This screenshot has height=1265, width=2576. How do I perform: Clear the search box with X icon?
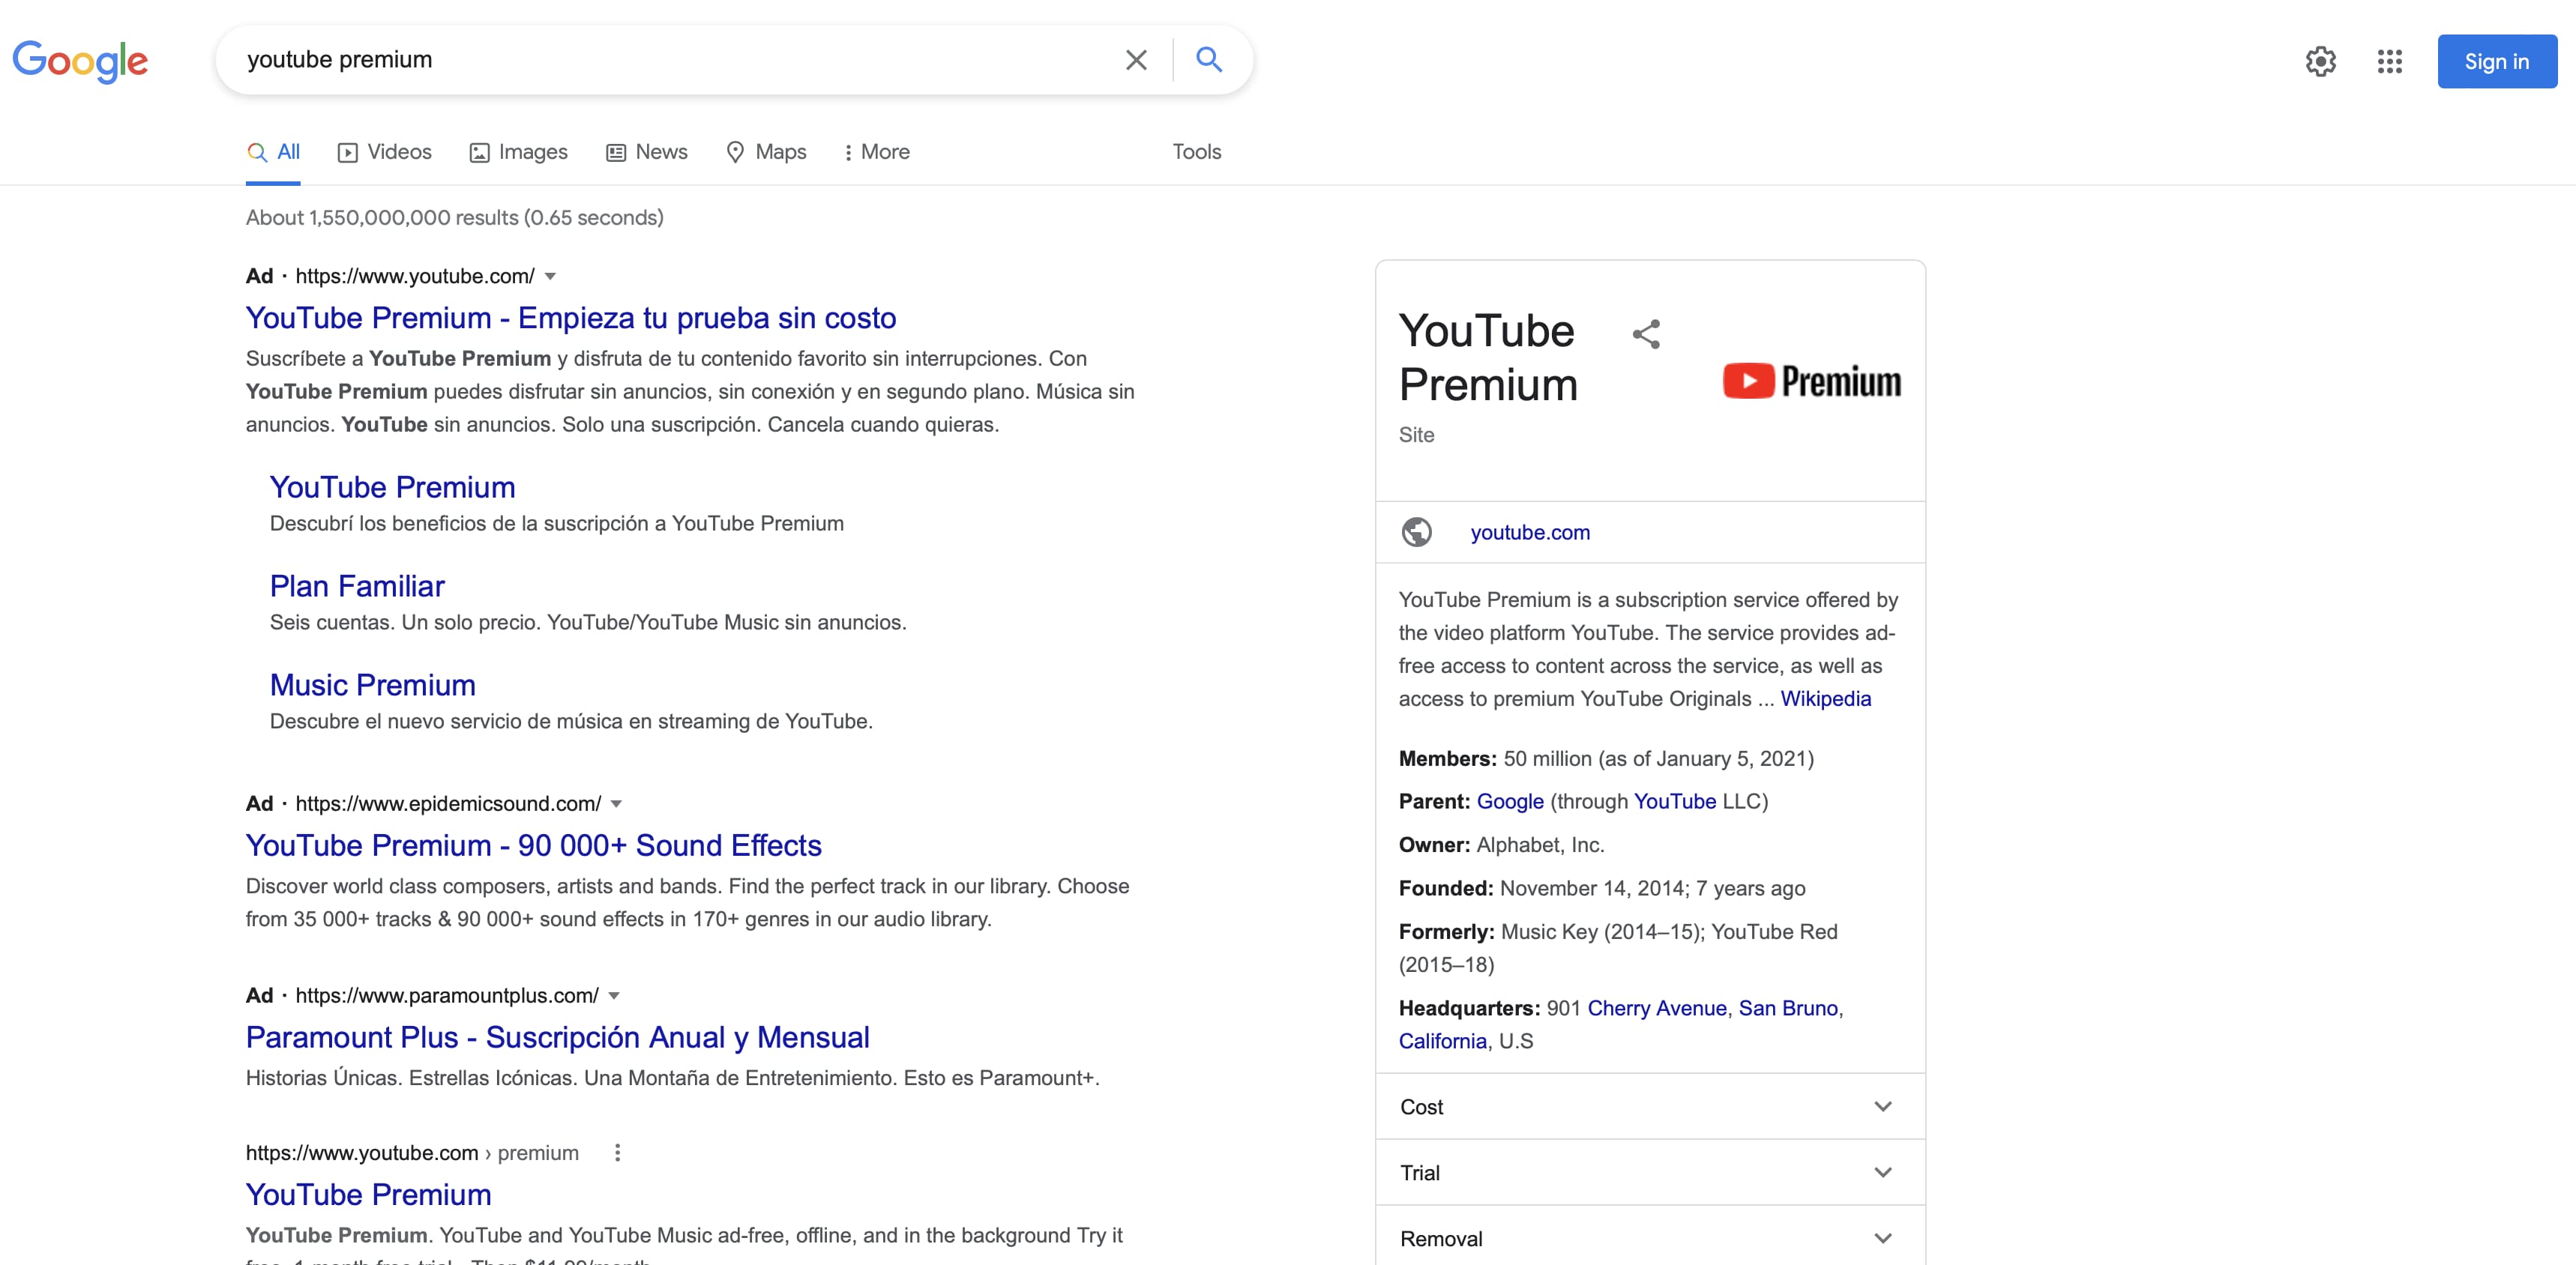click(x=1136, y=60)
